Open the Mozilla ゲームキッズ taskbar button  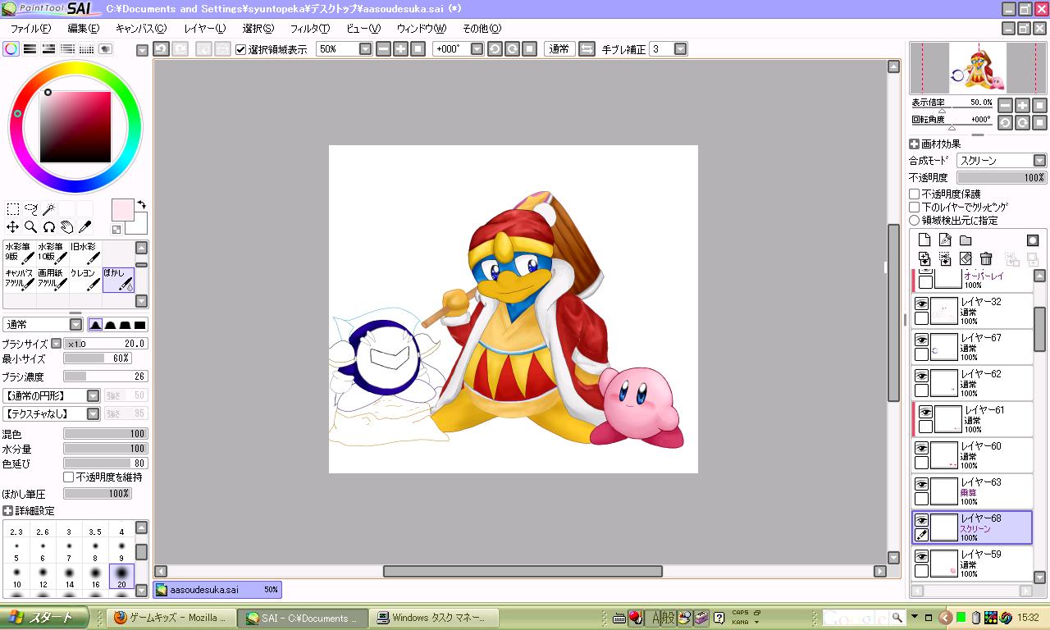[x=171, y=618]
